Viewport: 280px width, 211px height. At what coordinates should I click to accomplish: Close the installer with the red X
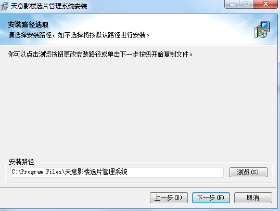click(265, 4)
